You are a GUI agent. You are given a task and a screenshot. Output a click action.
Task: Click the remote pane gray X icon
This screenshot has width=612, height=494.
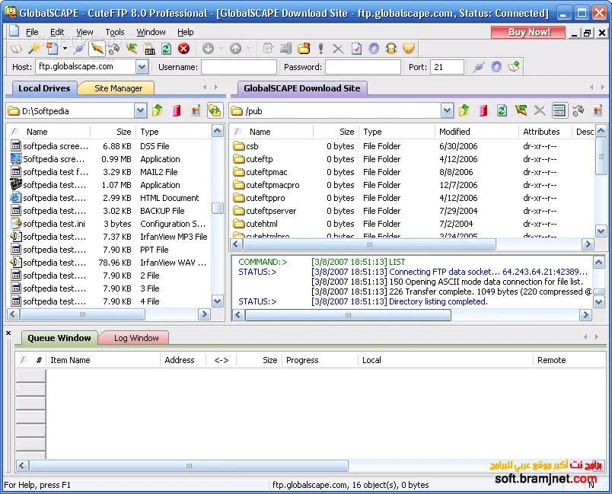pos(540,111)
